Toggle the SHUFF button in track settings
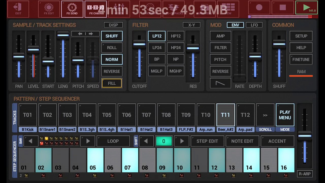The image size is (325, 183). click(x=112, y=36)
